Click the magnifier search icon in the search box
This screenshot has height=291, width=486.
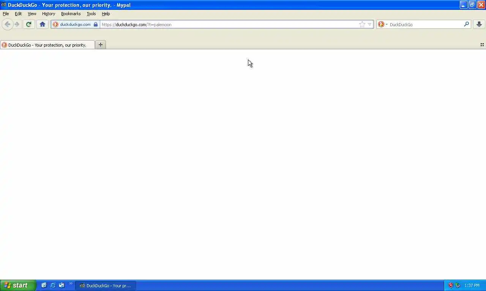(467, 24)
